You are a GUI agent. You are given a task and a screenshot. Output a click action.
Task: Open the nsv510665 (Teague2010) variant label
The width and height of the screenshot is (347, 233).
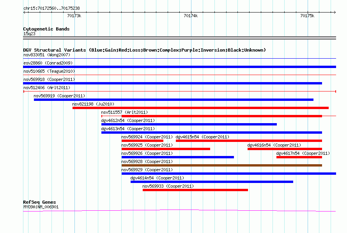49,71
